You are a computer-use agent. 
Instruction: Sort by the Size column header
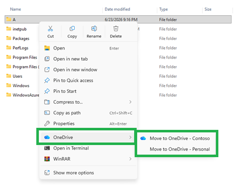point(208,9)
